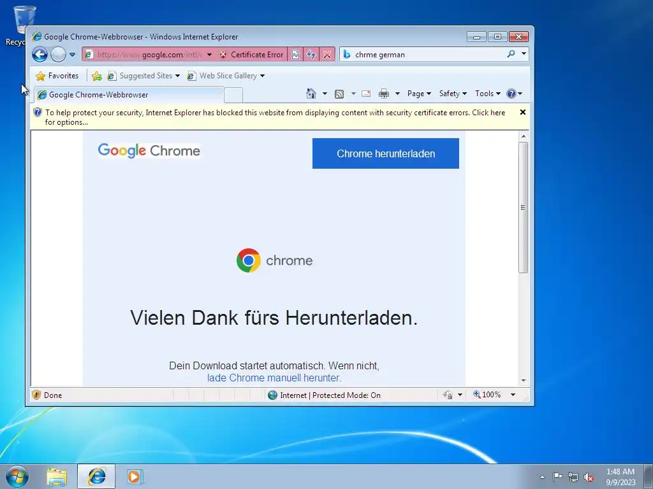Click the network tray icon

573,477
